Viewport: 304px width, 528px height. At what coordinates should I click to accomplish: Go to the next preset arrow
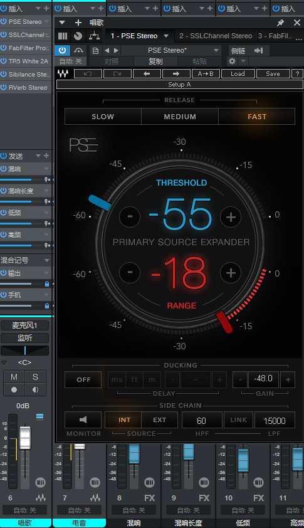coord(116,51)
